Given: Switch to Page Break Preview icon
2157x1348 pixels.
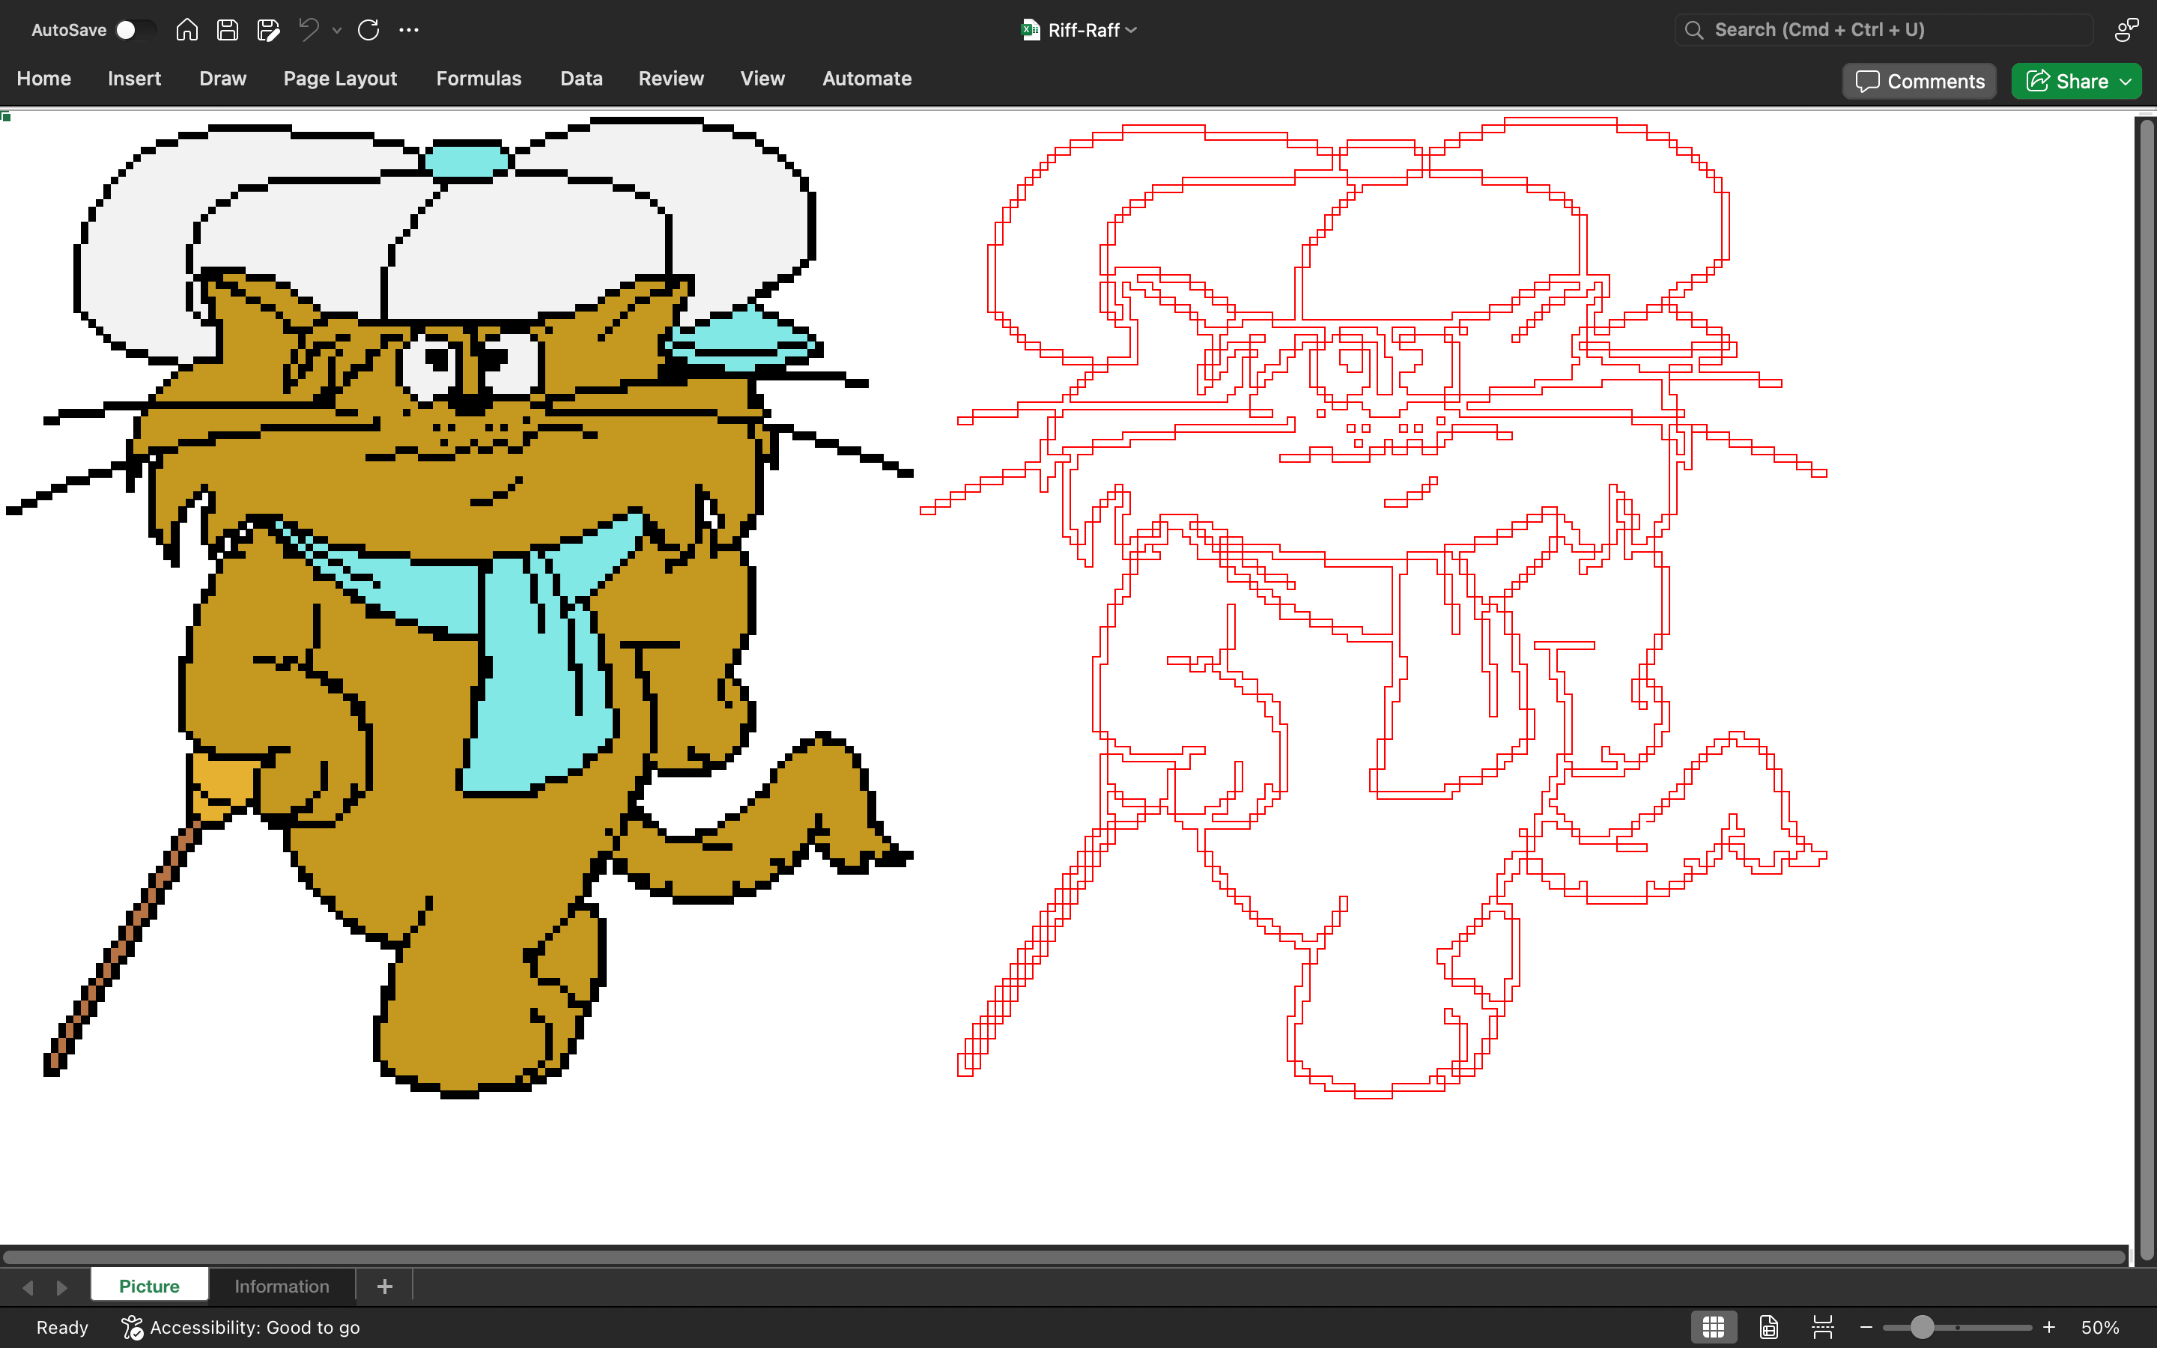Looking at the screenshot, I should pos(1823,1328).
